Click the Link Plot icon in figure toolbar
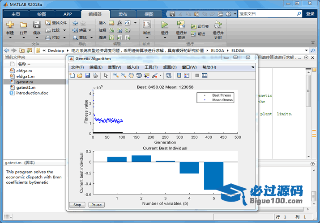Image resolution: width=320 pixels, height=223 pixels. click(169, 75)
